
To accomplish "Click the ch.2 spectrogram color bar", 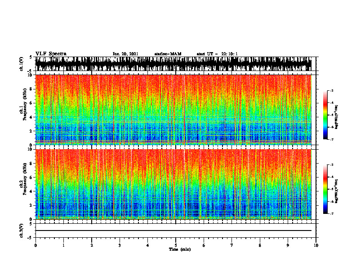I will (x=325, y=189).
